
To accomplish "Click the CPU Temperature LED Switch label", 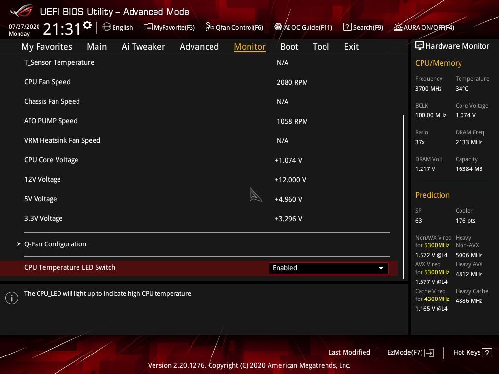I will click(70, 267).
